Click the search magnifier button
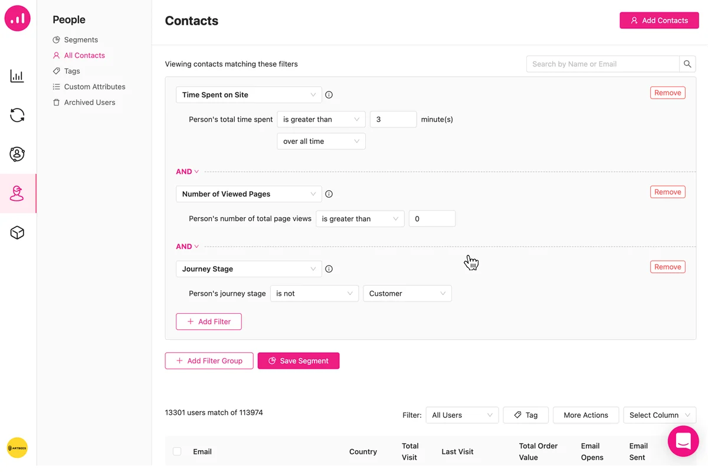This screenshot has width=708, height=472. click(687, 64)
